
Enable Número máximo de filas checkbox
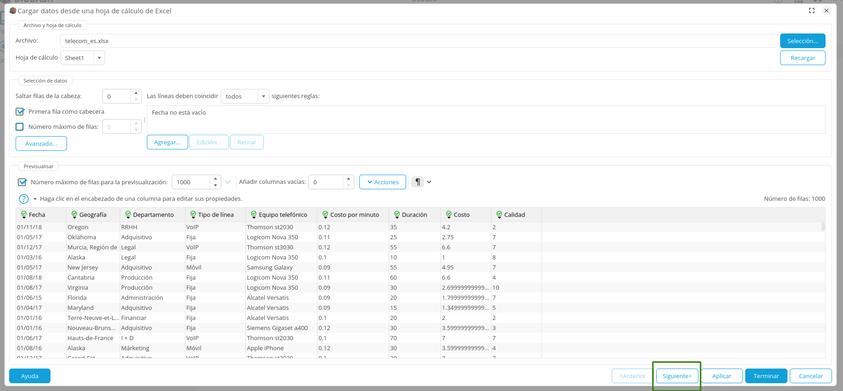(x=20, y=127)
